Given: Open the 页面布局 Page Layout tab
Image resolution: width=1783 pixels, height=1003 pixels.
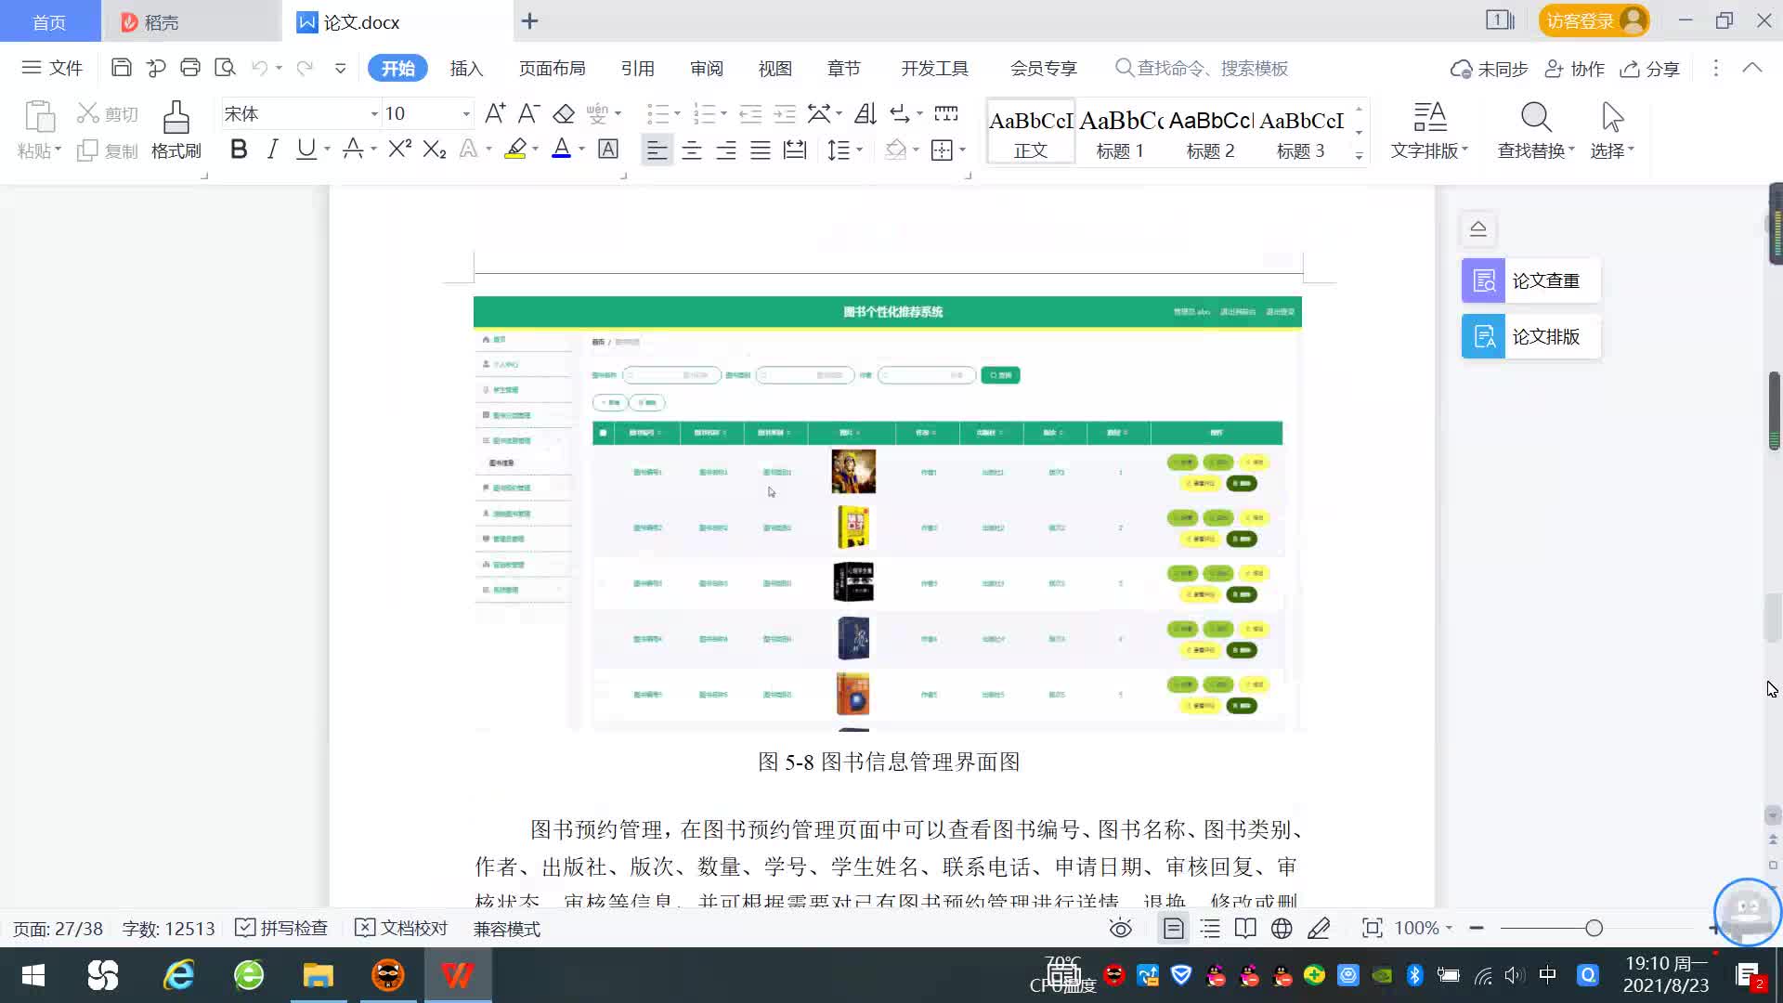Looking at the screenshot, I should 552,69.
